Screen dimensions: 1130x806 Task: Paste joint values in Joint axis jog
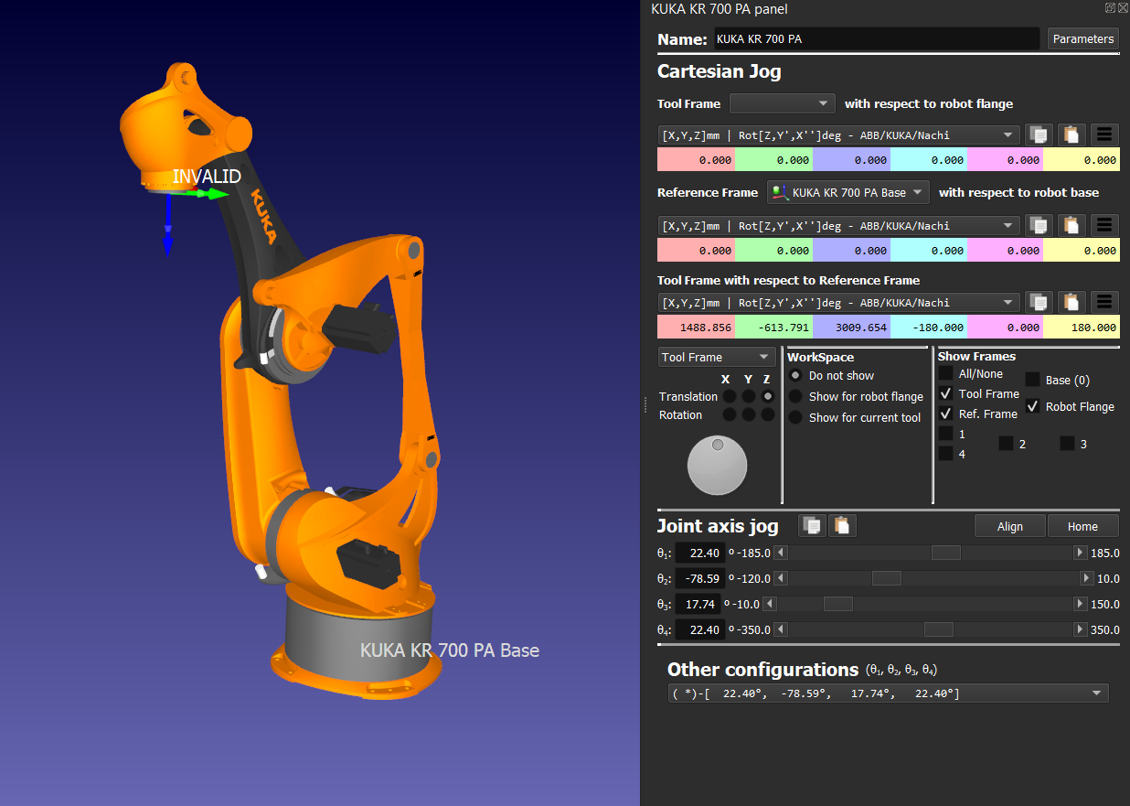coord(842,525)
